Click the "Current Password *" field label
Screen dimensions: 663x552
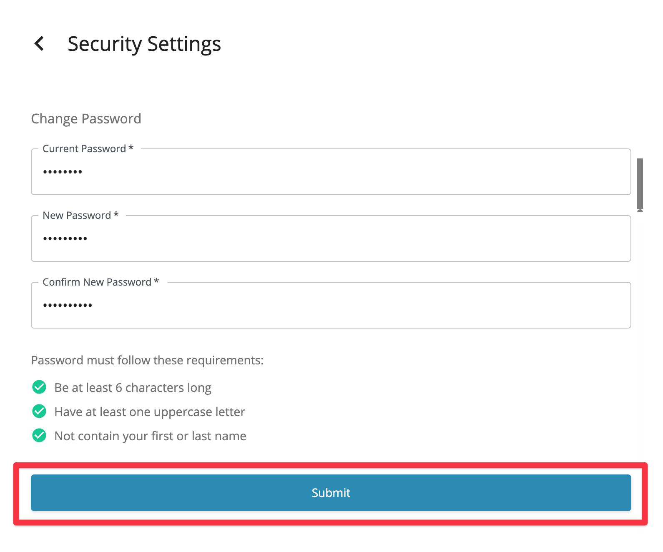point(88,149)
